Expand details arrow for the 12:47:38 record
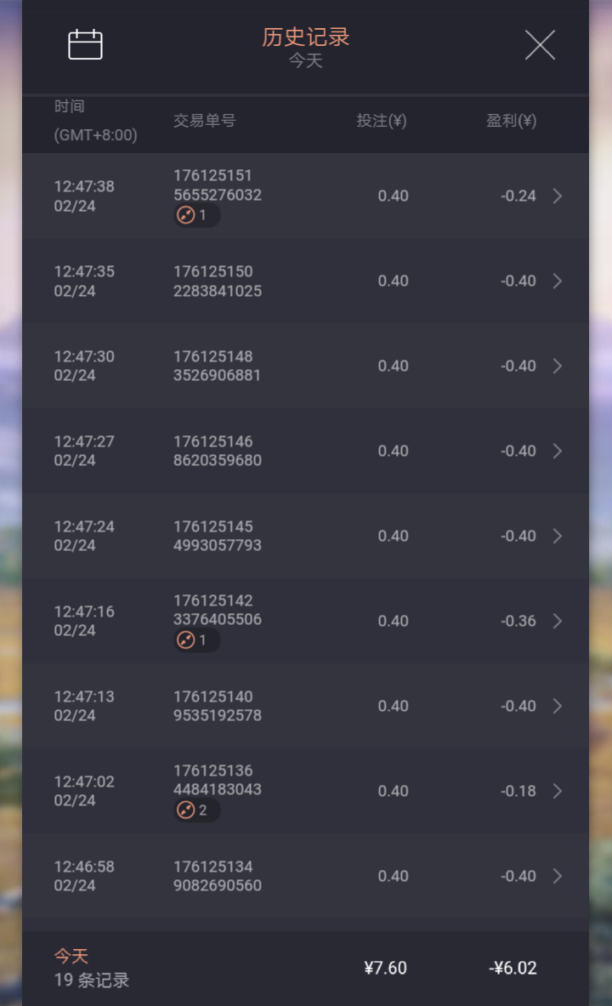Image resolution: width=612 pixels, height=1006 pixels. coord(558,196)
